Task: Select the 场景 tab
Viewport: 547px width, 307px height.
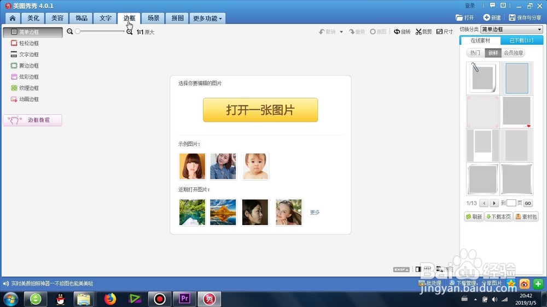Action: click(x=154, y=18)
